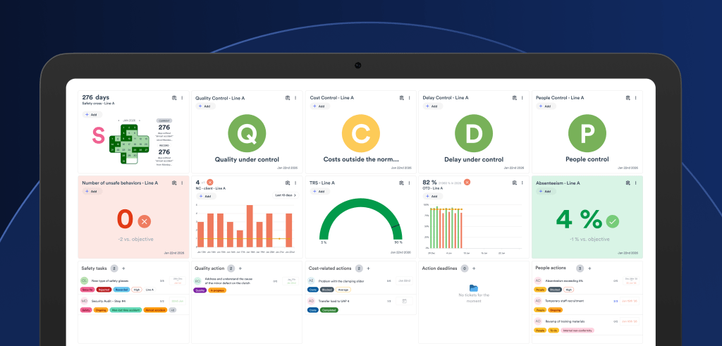722x346 pixels.
Task: Click the red X status icon beside 82 %
Action: pos(467,183)
